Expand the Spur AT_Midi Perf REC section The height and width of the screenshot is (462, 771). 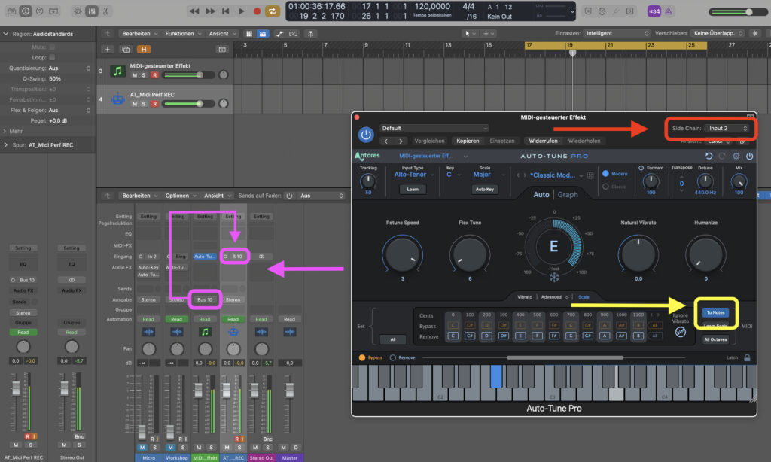(x=5, y=145)
